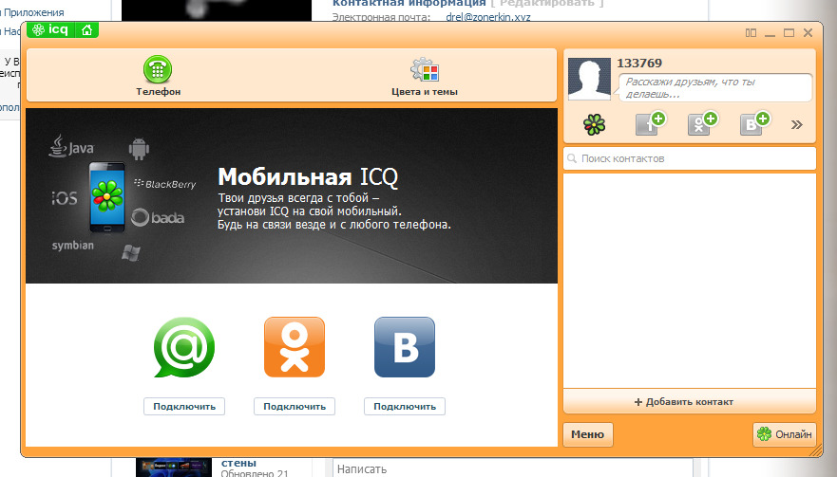Viewport: 837px width, 477px height.
Task: Open Цвета и темы settings
Action: tap(425, 77)
